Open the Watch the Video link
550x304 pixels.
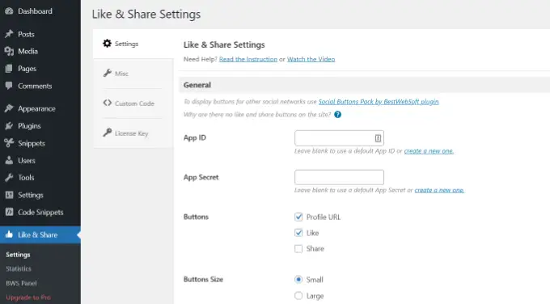coord(311,59)
